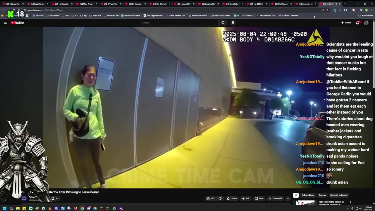Switch to the Midwest tab
The width and height of the screenshot is (375, 211).
(13, 4)
